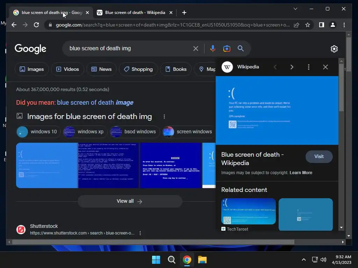Click the horizontal scrollbar thumb
Image resolution: width=358 pixels, height=268 pixels.
click(x=153, y=242)
